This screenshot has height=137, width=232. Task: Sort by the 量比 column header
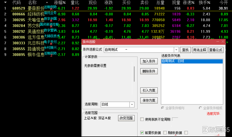click(75, 3)
